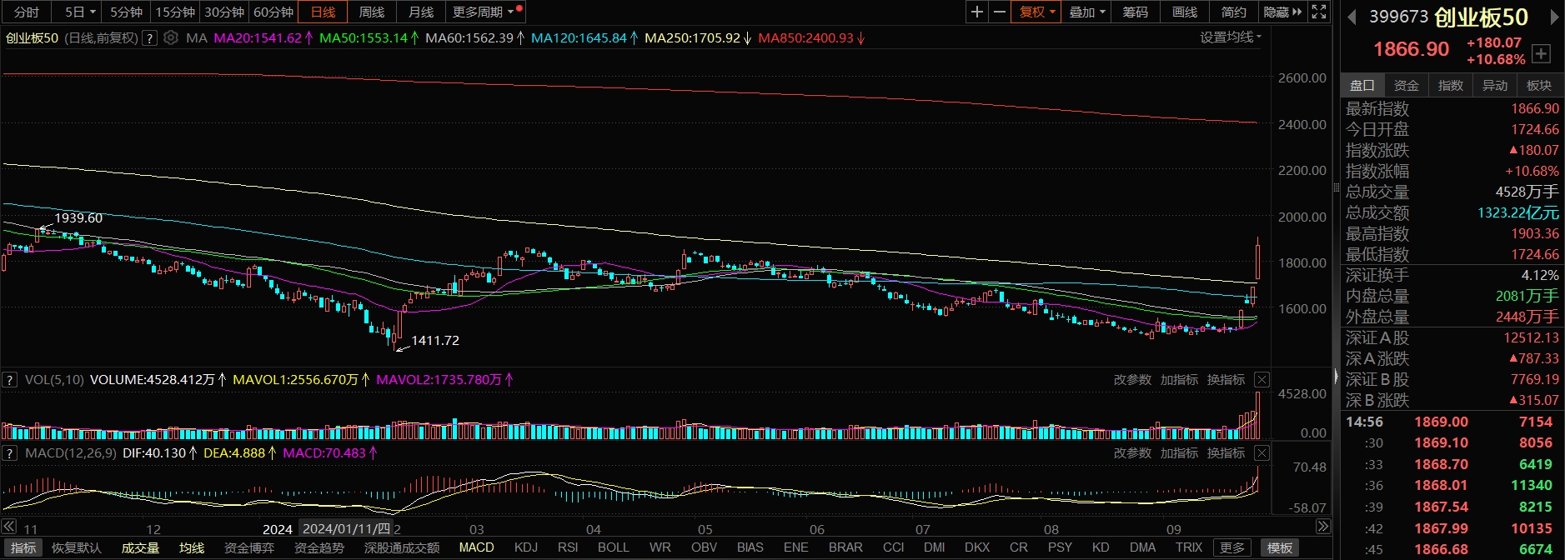This screenshot has width=1565, height=560.
Task: Toggle the 成交量 volume indicator
Action: (x=140, y=547)
